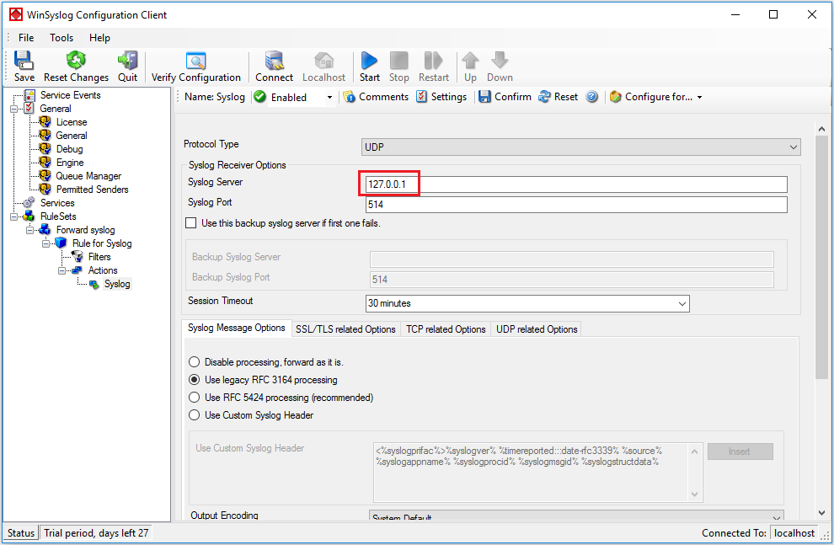Image resolution: width=834 pixels, height=545 pixels.
Task: Click the Backup Syslog Port field
Action: point(572,280)
